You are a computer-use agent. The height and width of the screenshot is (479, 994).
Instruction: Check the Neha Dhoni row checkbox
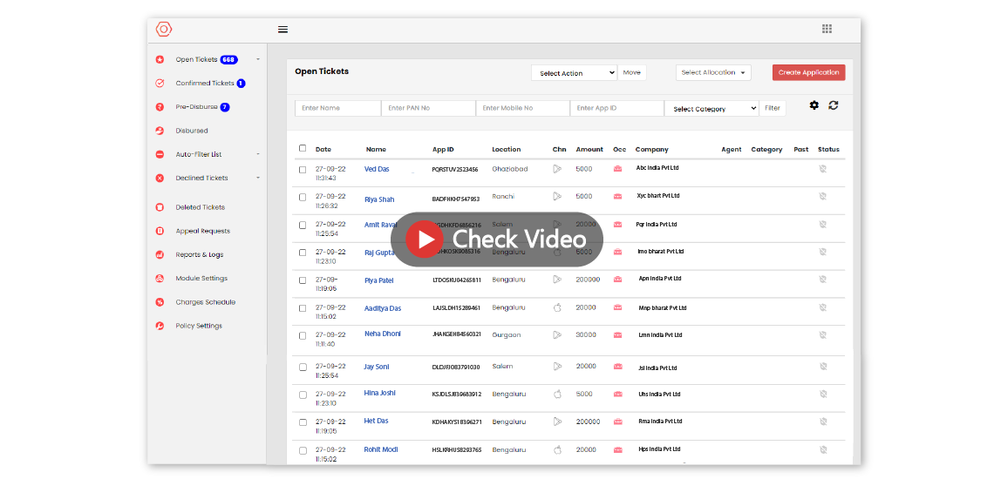303,335
